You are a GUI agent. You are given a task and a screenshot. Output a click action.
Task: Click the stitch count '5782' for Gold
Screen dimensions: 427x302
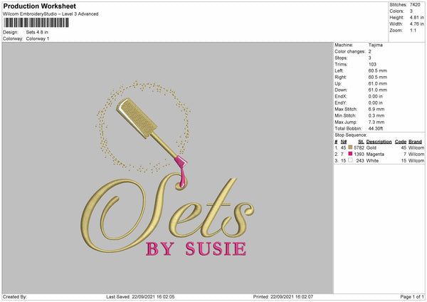point(359,147)
